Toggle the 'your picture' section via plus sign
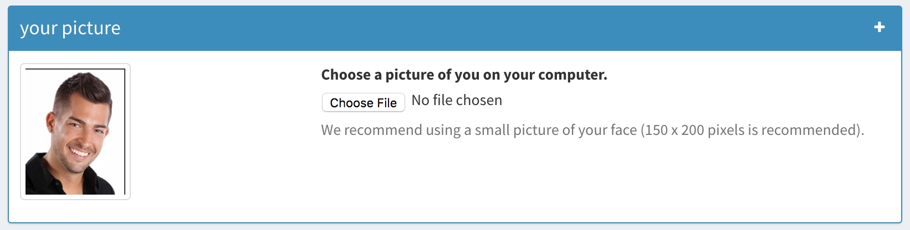 point(879,27)
